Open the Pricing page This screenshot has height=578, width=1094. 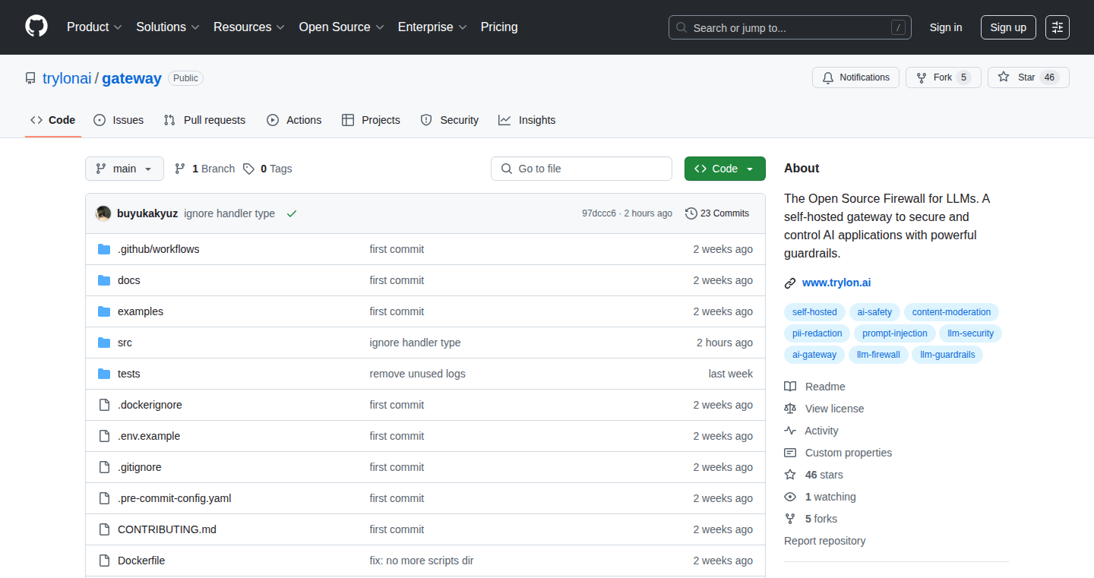click(499, 27)
